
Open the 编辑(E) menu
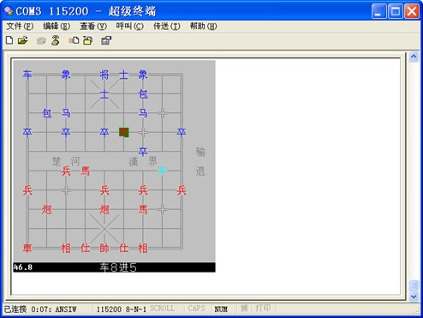point(57,27)
